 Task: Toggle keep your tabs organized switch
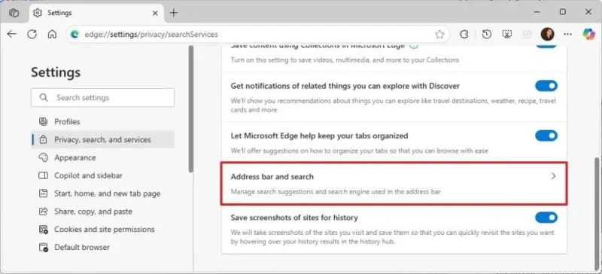point(546,135)
